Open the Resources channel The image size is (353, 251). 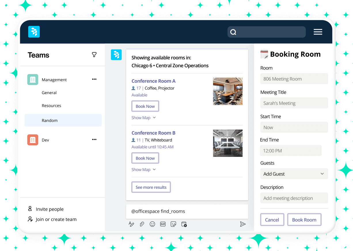pos(51,106)
